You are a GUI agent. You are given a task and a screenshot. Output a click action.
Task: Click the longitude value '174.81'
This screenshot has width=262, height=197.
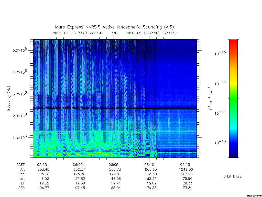(115, 174)
